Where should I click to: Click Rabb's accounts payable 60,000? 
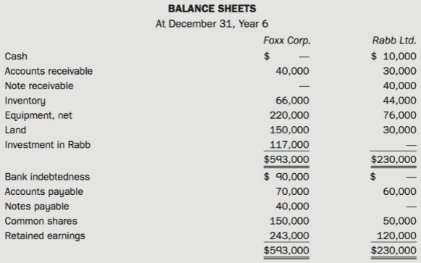pos(399,191)
